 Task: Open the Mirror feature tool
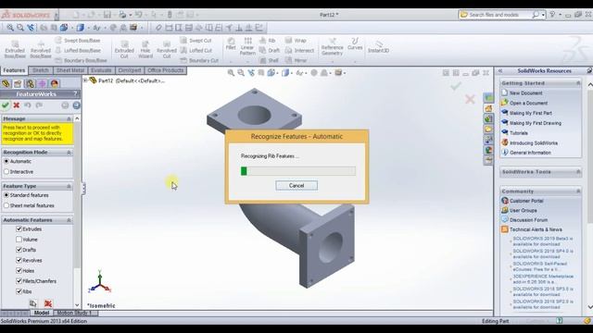coord(296,60)
